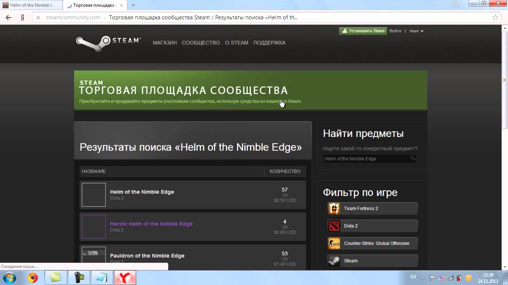Open browser settings gear icon

tap(455, 4)
